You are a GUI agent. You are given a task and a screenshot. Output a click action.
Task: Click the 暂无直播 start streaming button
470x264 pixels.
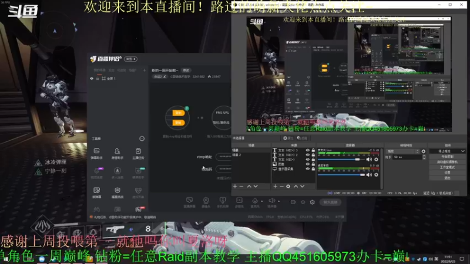pyautogui.click(x=330, y=202)
